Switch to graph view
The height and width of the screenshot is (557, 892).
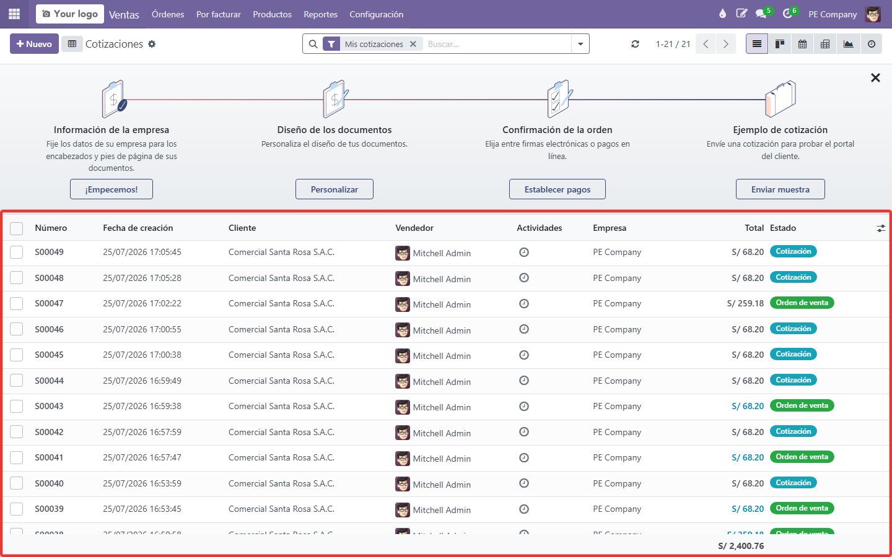pyautogui.click(x=848, y=44)
